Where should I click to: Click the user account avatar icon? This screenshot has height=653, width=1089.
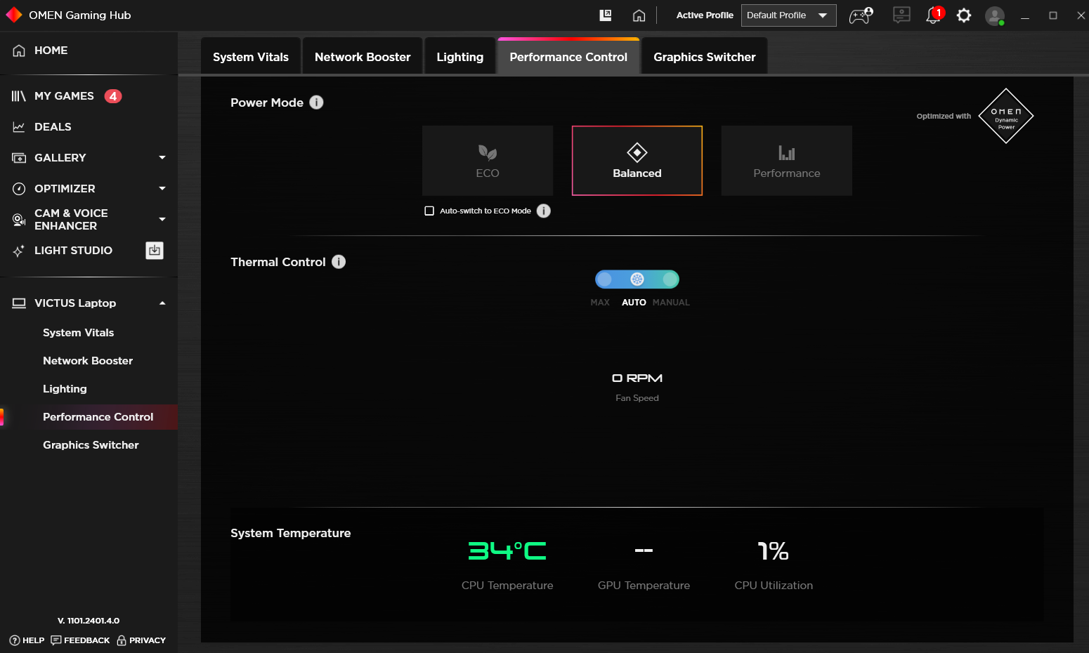tap(995, 16)
